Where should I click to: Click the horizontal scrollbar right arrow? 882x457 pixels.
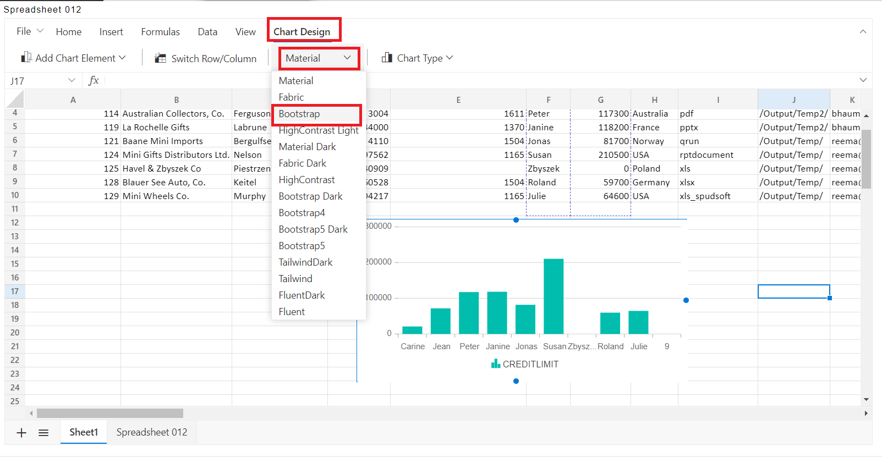tap(866, 413)
